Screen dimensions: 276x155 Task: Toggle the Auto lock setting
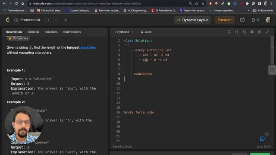pyautogui.click(x=146, y=32)
